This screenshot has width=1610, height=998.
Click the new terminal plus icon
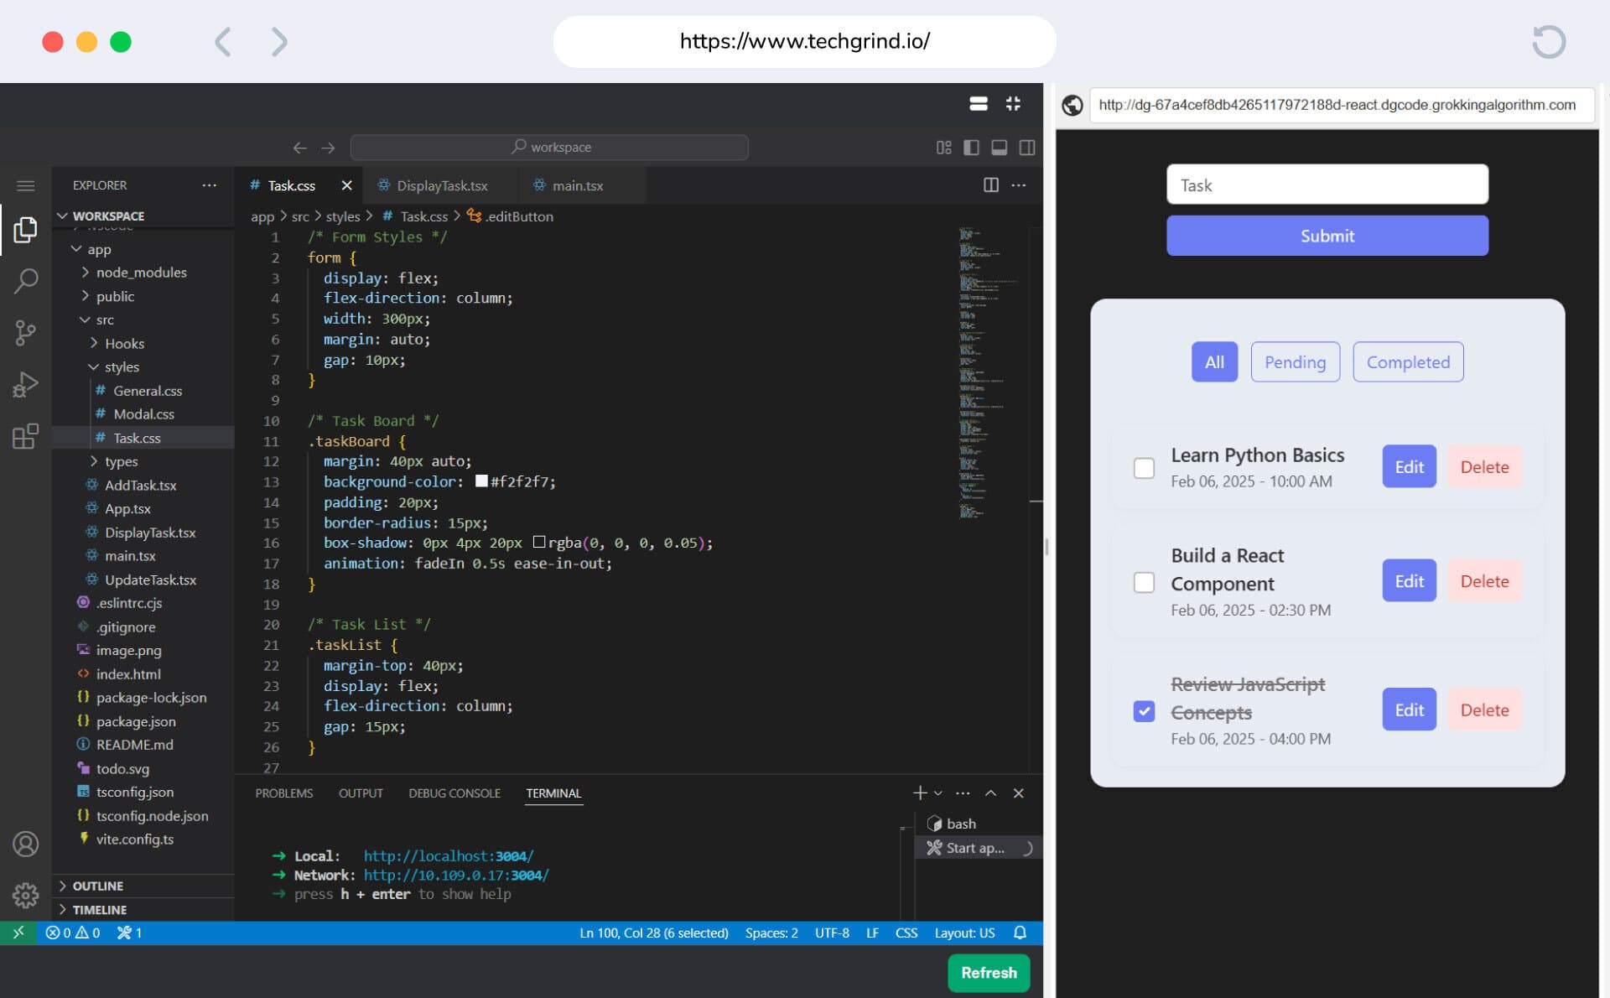tap(920, 793)
